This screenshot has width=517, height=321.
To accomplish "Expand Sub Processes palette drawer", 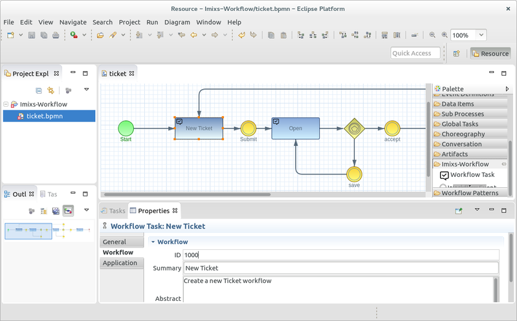I will tap(470, 114).
